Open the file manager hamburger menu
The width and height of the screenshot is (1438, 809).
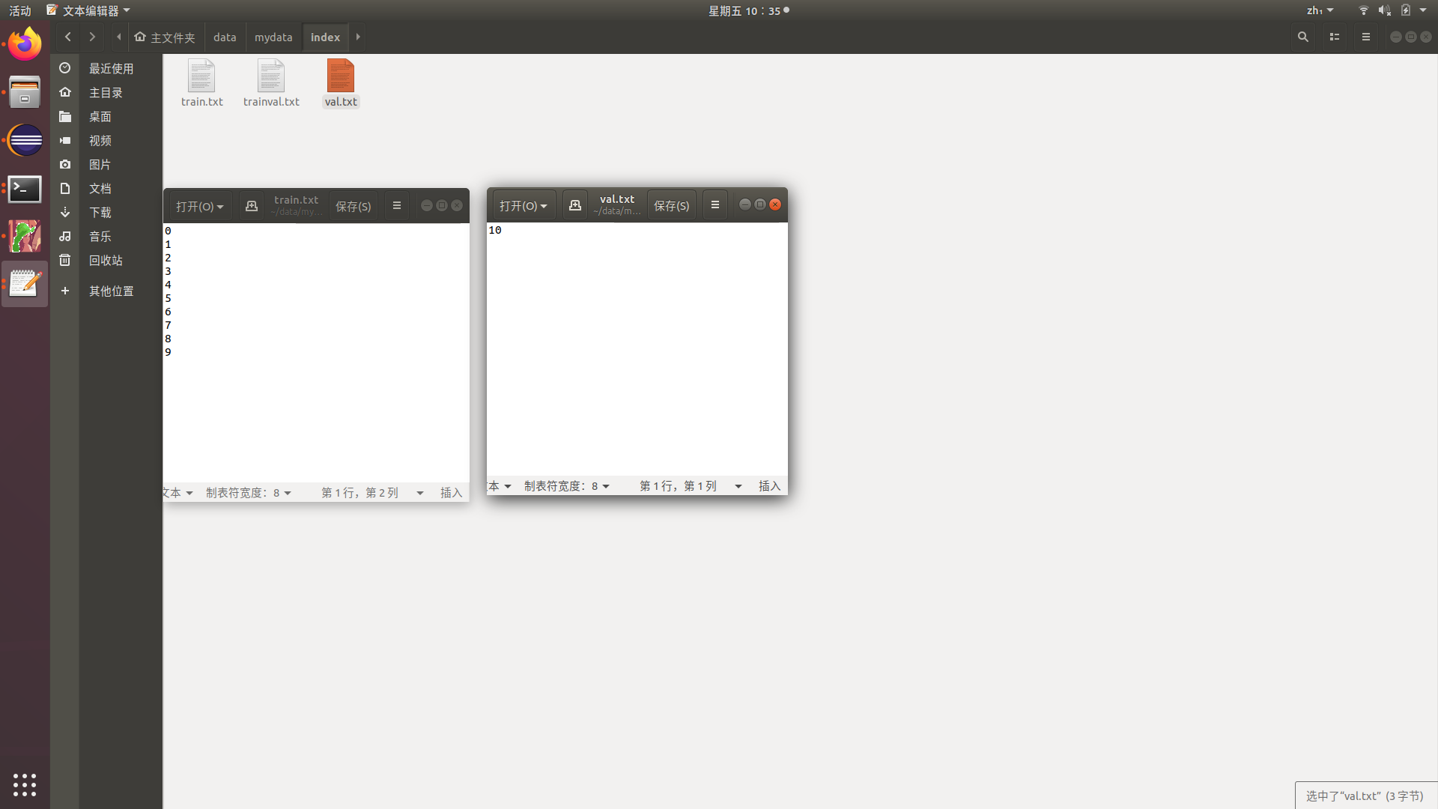tap(1366, 37)
